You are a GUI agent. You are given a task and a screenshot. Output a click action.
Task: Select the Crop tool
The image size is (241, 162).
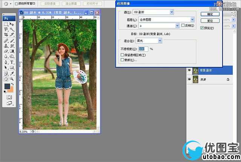[6, 35]
